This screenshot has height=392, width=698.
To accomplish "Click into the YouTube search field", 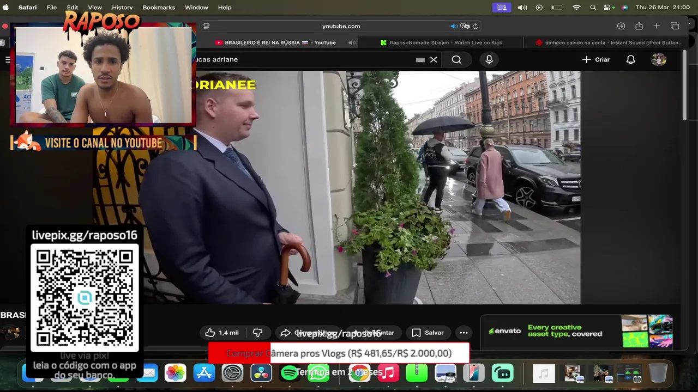I will tap(305, 59).
